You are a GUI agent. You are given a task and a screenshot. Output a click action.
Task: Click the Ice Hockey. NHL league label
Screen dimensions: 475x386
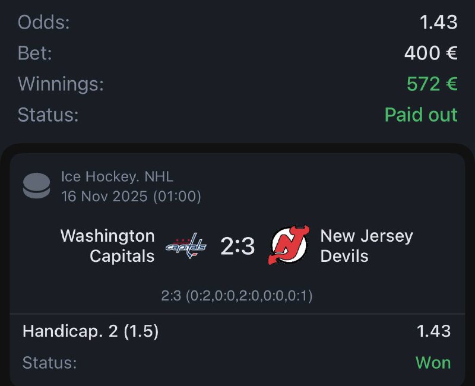[x=117, y=176]
